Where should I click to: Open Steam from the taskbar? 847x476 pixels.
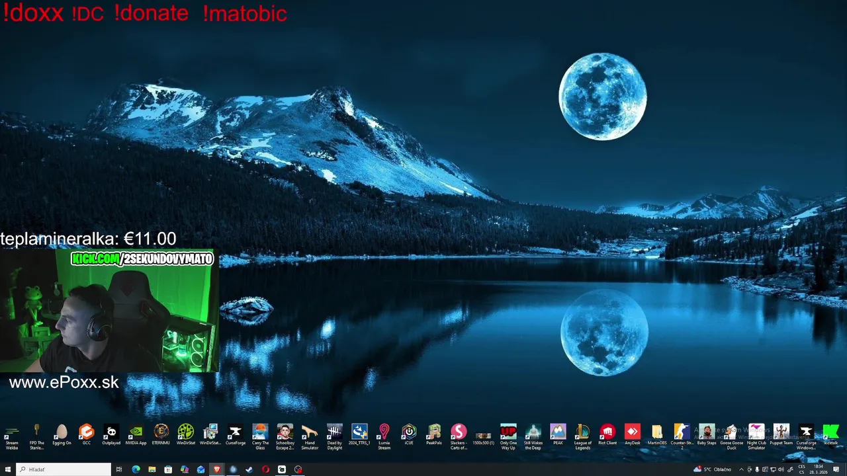tap(249, 469)
